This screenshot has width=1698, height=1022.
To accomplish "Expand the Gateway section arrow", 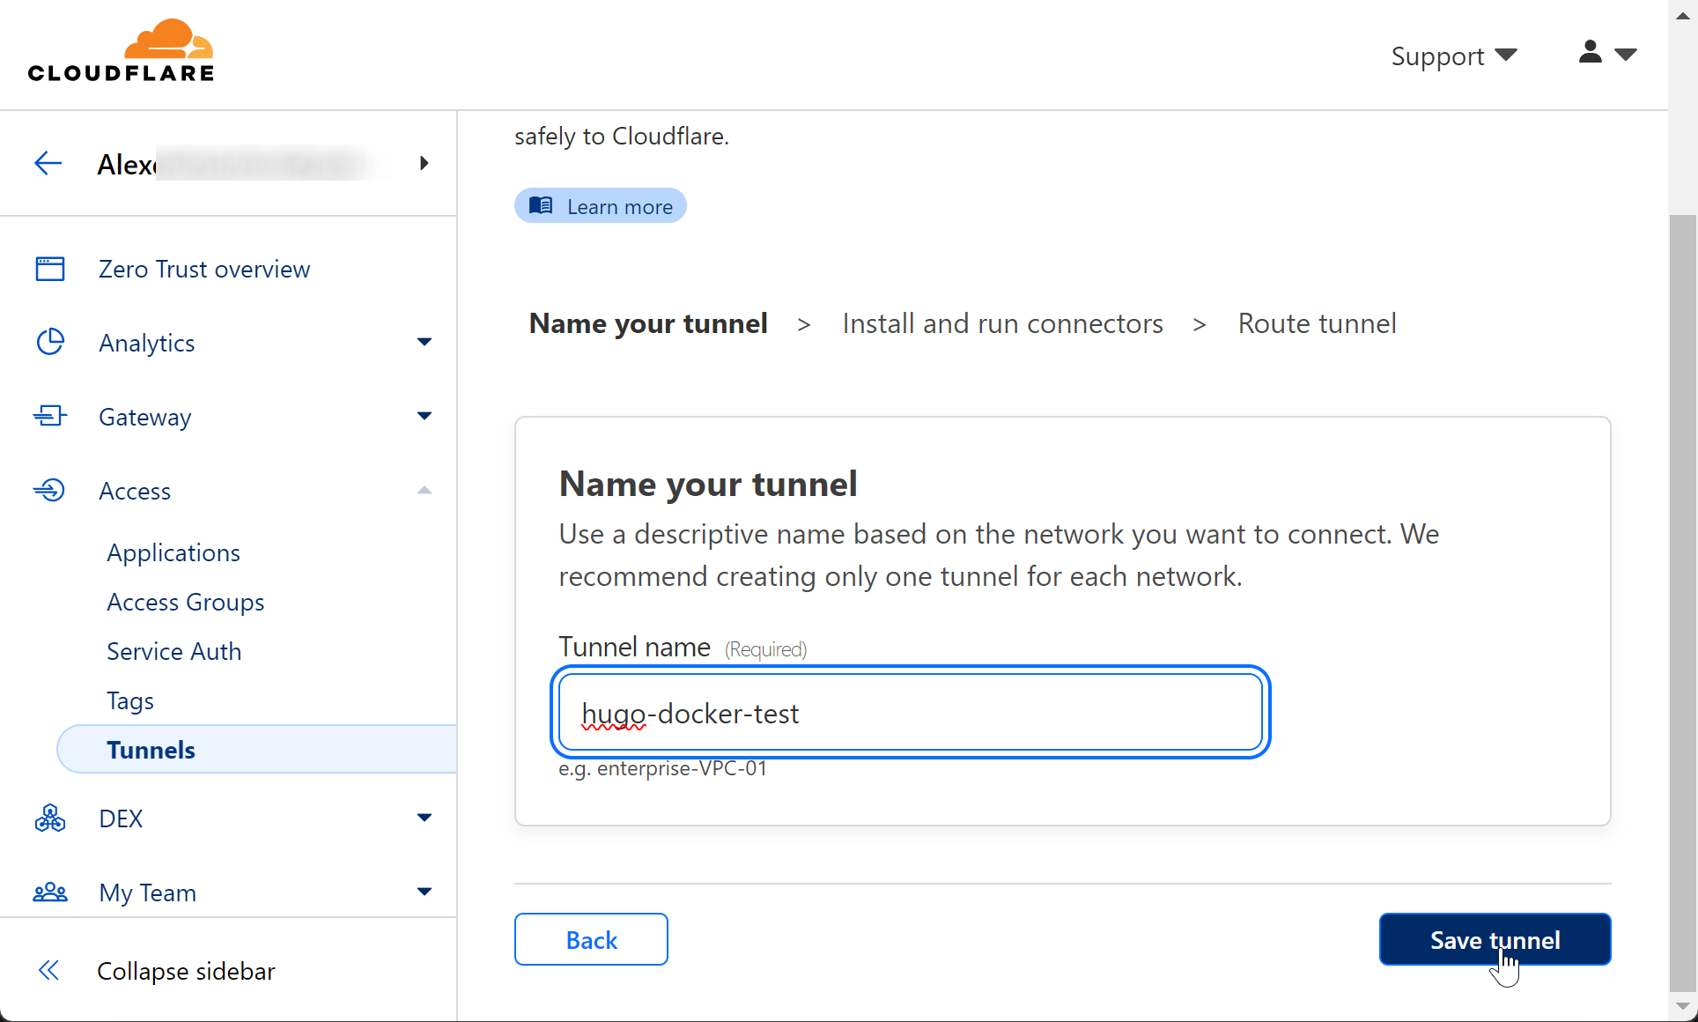I will point(424,416).
